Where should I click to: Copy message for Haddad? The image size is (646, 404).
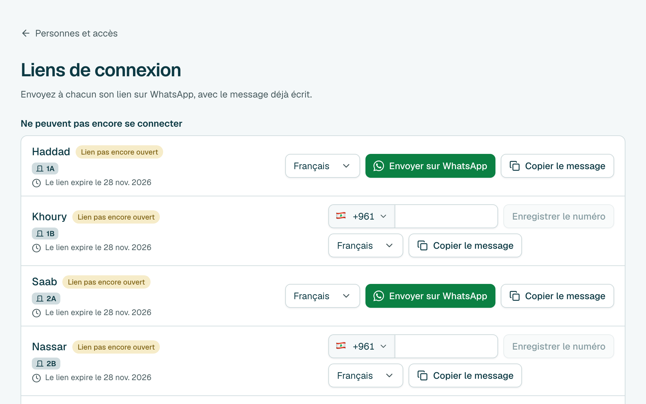[x=557, y=166]
